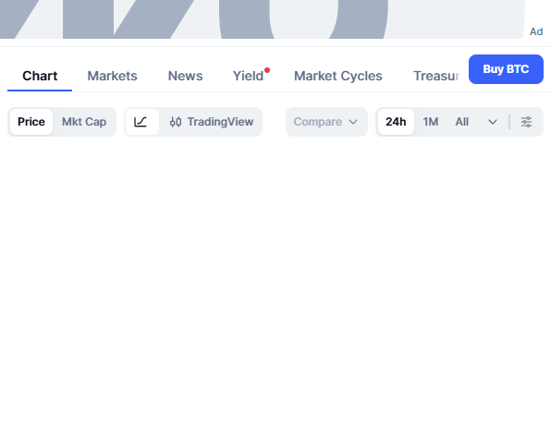This screenshot has height=434, width=551.
Task: Select the 24h time range
Action: pyautogui.click(x=396, y=122)
